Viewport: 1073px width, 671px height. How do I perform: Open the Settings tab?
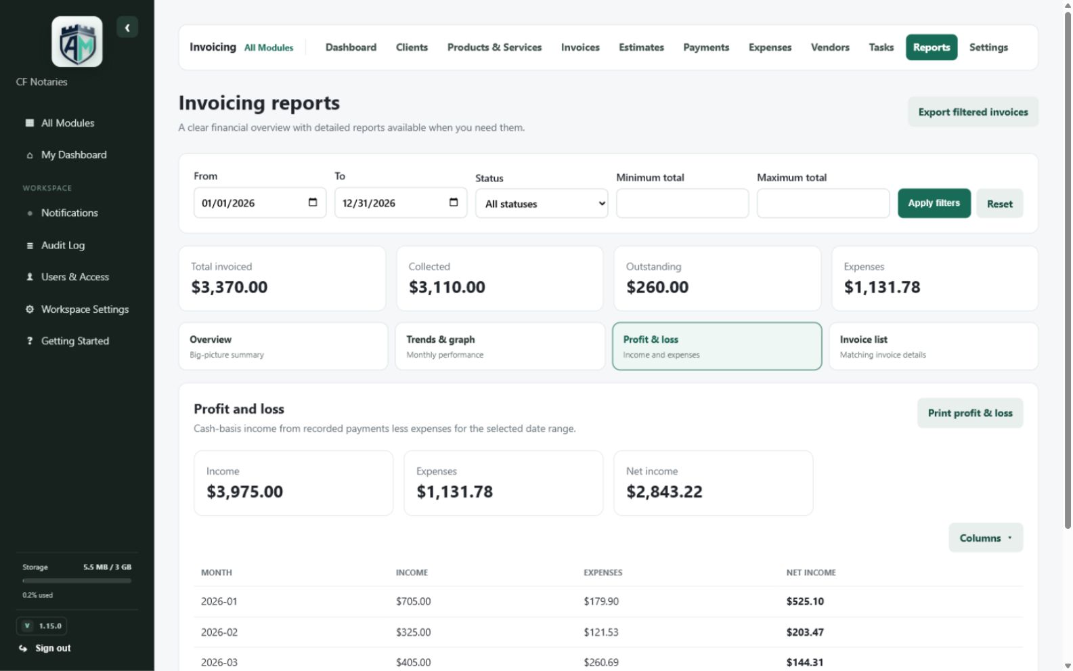988,47
